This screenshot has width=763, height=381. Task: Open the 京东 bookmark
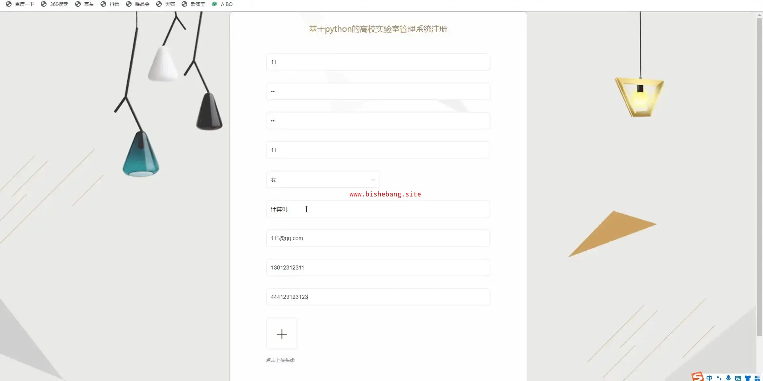pyautogui.click(x=85, y=4)
